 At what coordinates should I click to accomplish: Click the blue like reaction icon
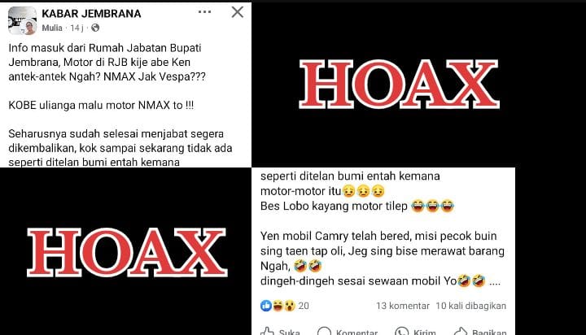265,306
